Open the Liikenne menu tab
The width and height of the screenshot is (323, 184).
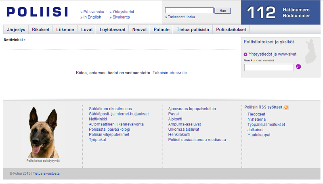[x=65, y=29]
